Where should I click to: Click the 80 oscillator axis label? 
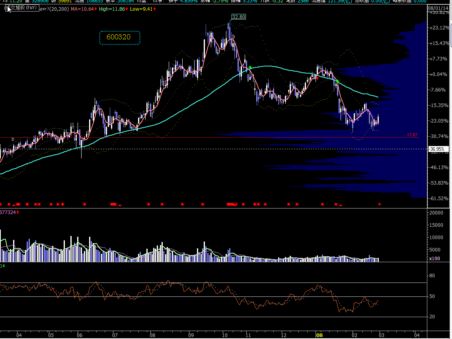432,276
